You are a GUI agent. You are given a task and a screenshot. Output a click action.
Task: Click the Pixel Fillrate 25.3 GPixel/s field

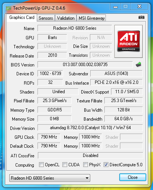tap(55, 101)
